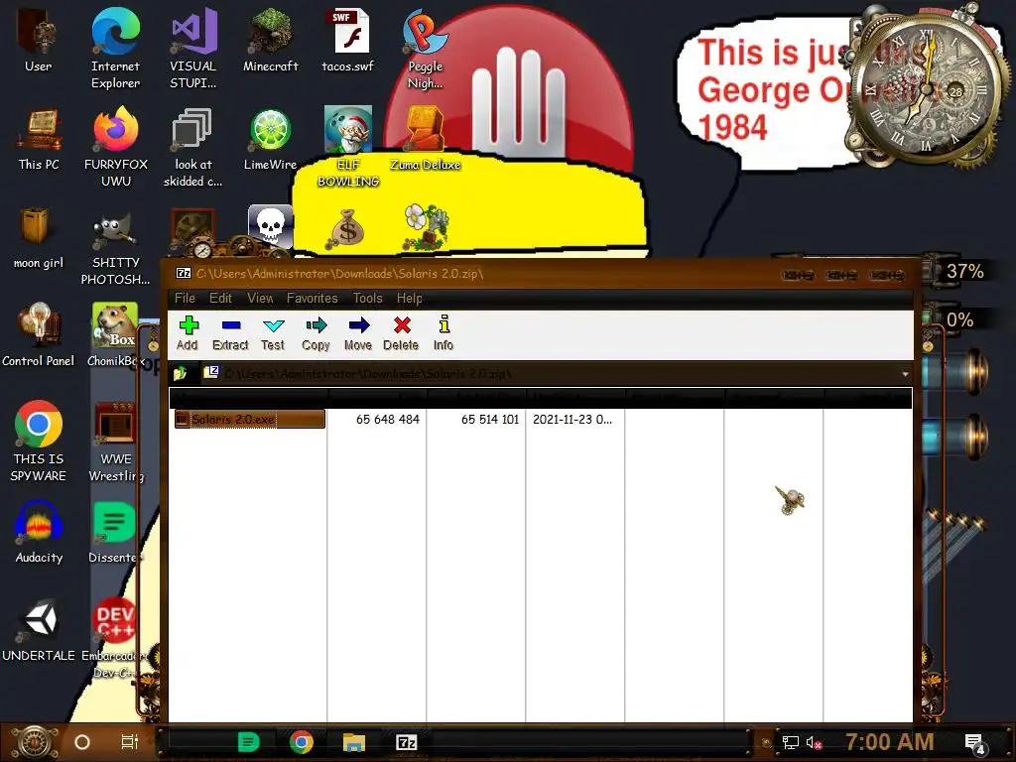Screen dimensions: 1016x762
Task: Launch Dissenter desktop icon
Action: pos(115,533)
